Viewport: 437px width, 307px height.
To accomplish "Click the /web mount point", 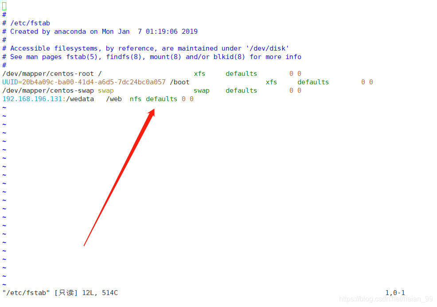I will [114, 99].
